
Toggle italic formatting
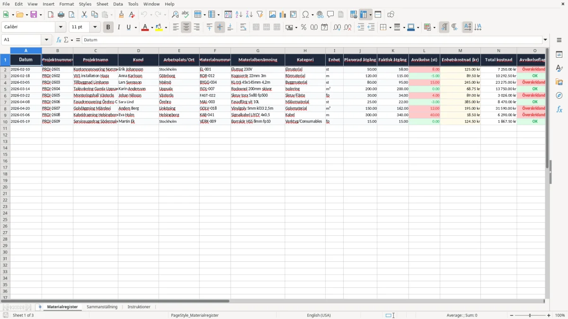[x=118, y=27]
